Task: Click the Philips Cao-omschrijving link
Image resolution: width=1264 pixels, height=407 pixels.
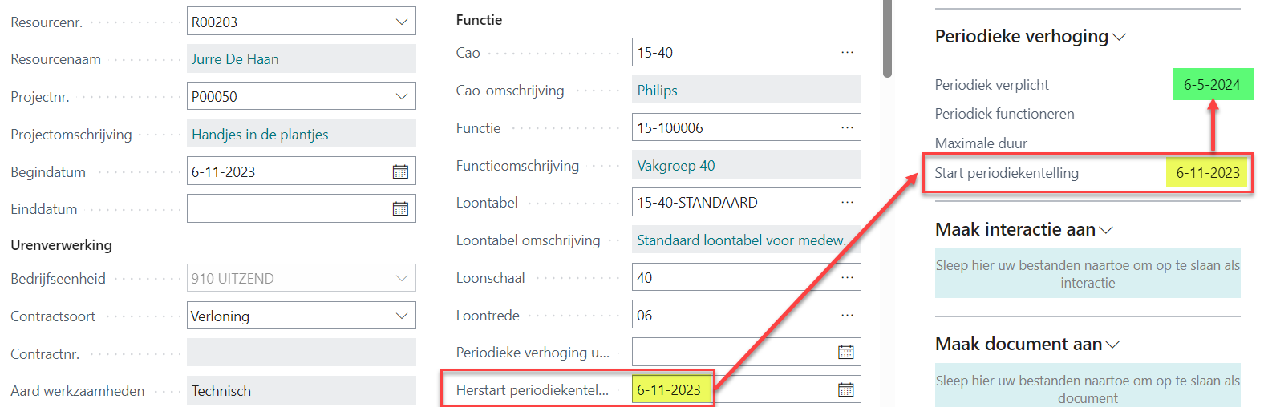Action: coord(657,91)
